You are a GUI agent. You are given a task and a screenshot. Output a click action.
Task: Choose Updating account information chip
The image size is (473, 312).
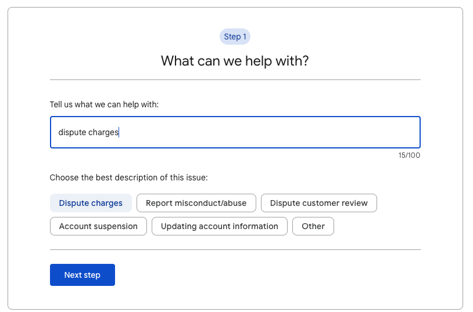point(219,226)
